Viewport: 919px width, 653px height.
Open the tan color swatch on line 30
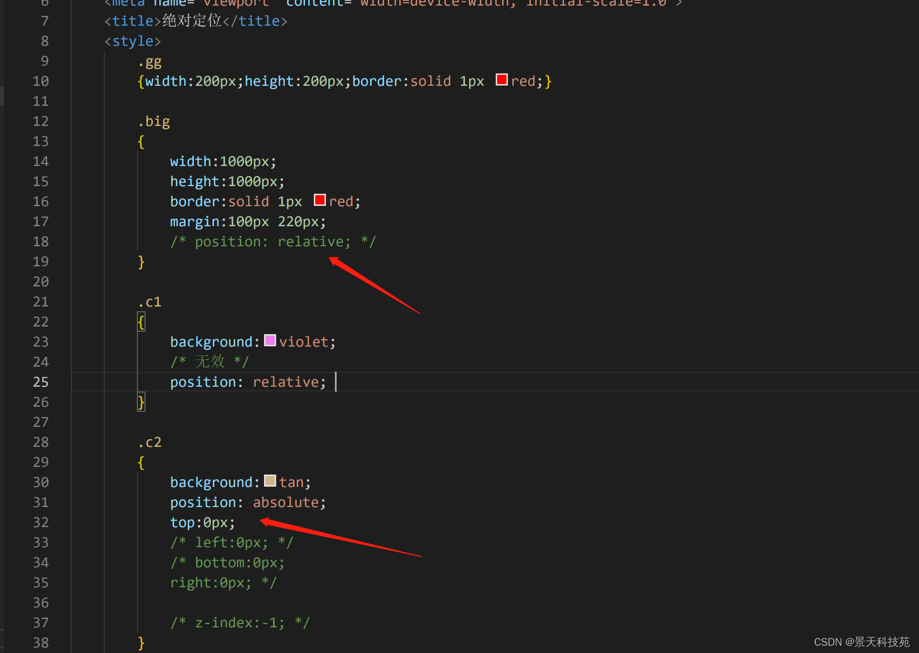[x=270, y=481]
